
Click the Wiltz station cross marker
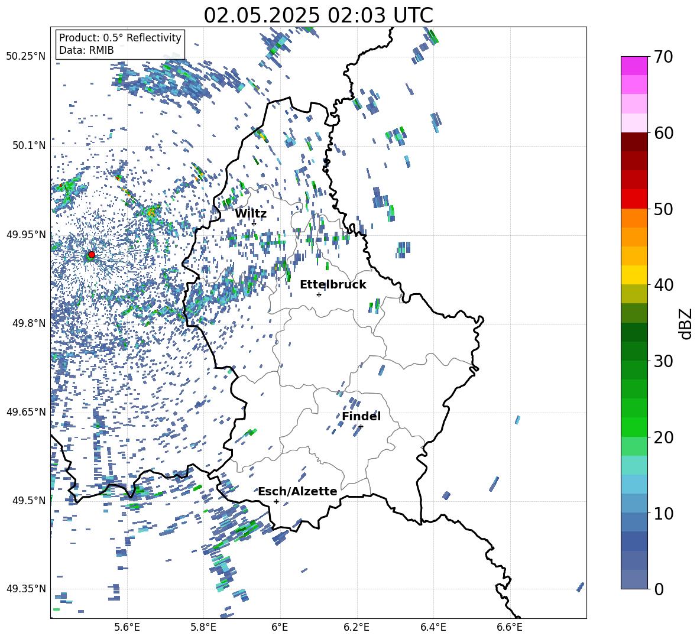pos(254,223)
